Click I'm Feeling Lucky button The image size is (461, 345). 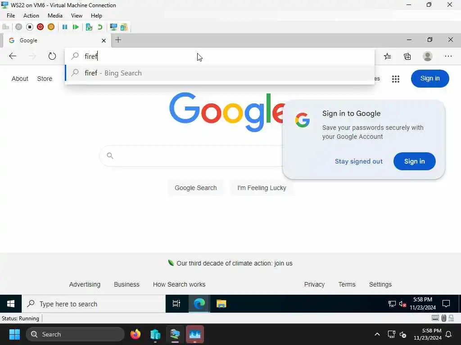click(262, 188)
